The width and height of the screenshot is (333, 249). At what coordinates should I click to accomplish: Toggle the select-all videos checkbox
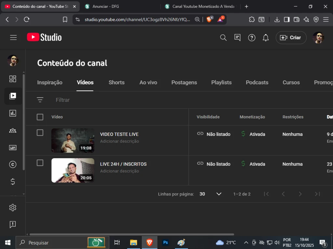click(x=40, y=117)
